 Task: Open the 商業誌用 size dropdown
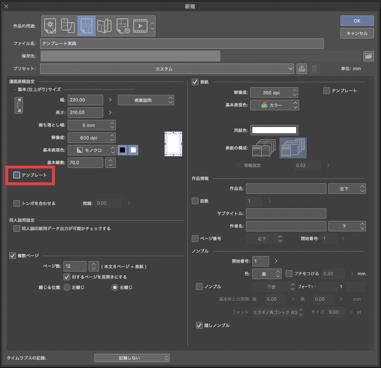146,100
